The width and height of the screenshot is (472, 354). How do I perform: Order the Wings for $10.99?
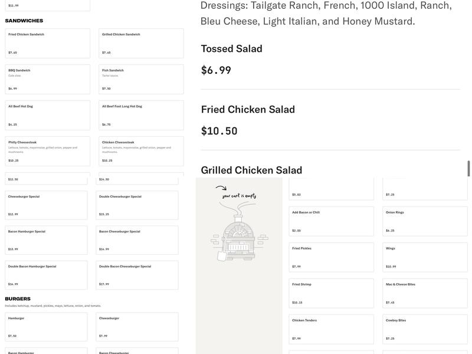425,257
